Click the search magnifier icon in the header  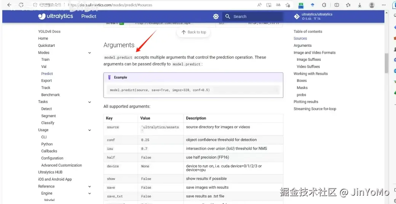[x=228, y=16]
